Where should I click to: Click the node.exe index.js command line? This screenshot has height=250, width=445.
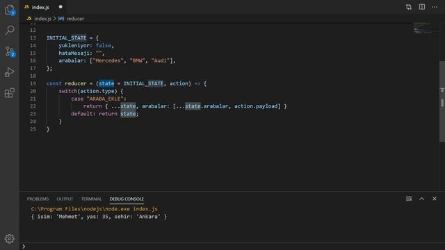click(x=95, y=209)
